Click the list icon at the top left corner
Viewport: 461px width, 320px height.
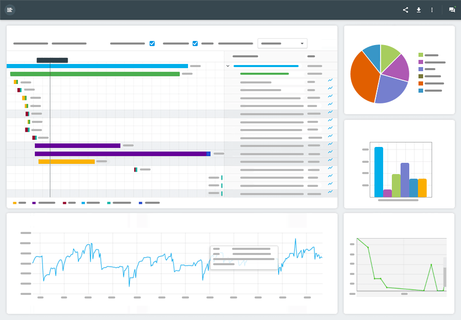pos(10,10)
